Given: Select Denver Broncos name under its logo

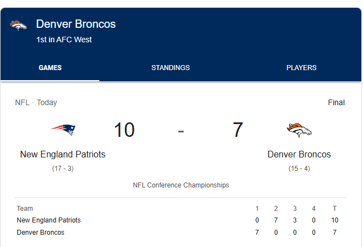Looking at the screenshot, I should pos(299,154).
